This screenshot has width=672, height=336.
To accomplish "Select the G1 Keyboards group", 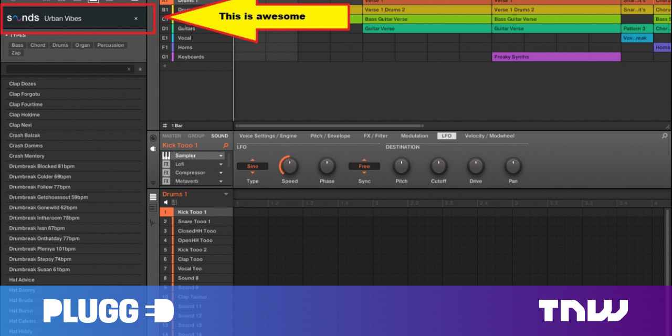I will click(196, 57).
